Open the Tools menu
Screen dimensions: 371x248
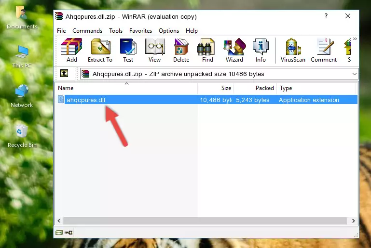116,31
